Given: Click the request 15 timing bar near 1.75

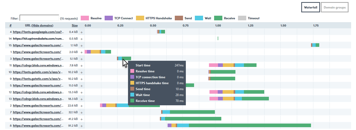Looking at the screenshot, I should pyautogui.click(x=315, y=45).
